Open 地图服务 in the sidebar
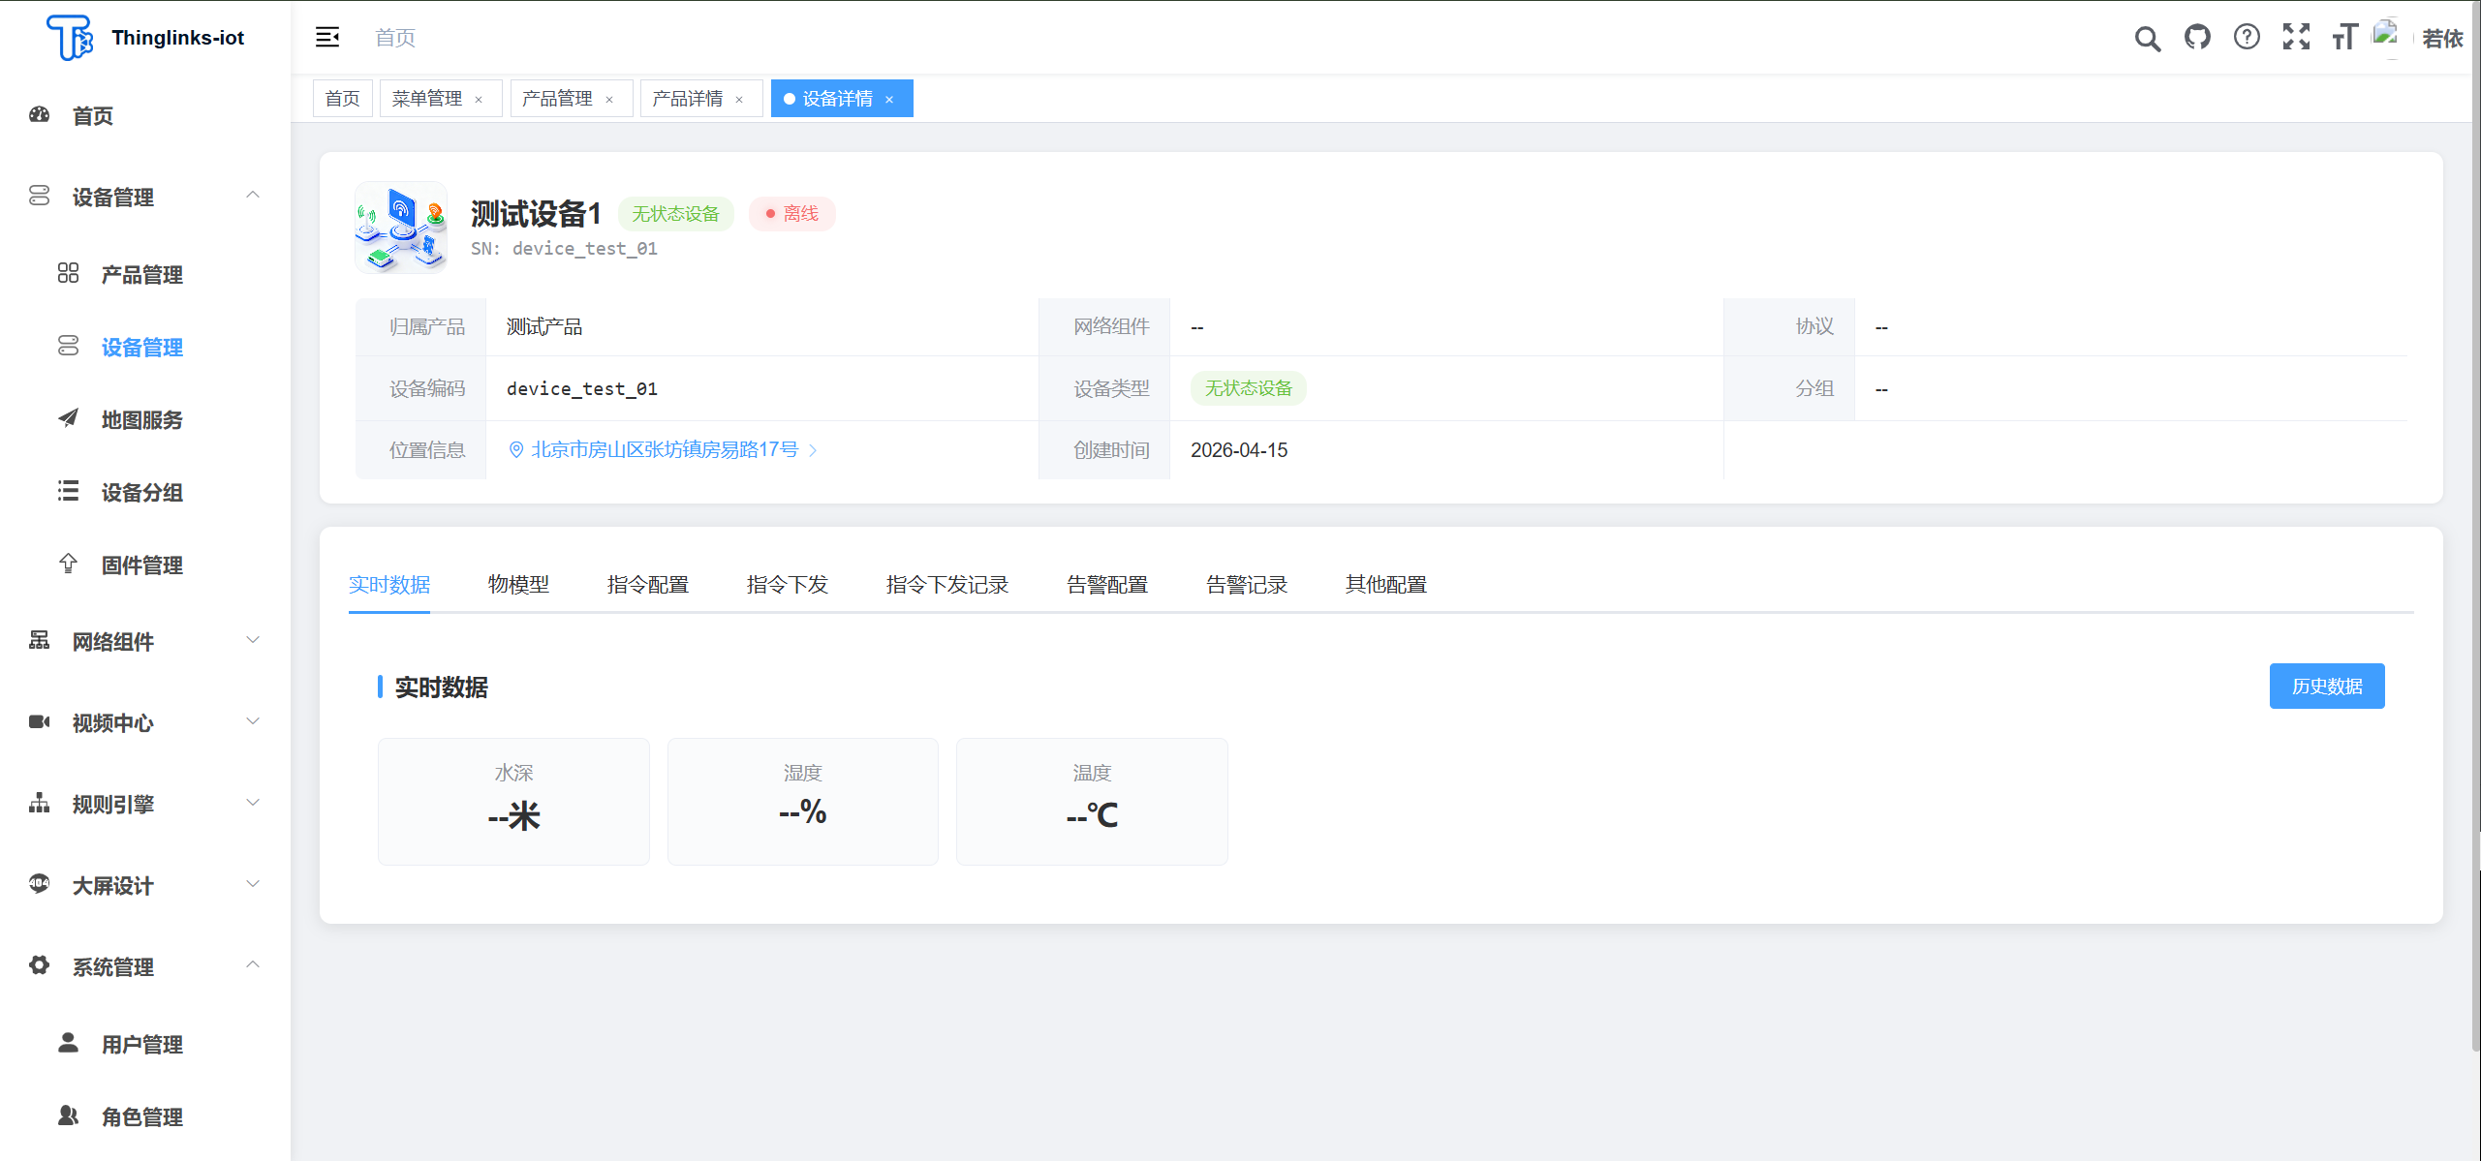The width and height of the screenshot is (2481, 1161). 141,420
